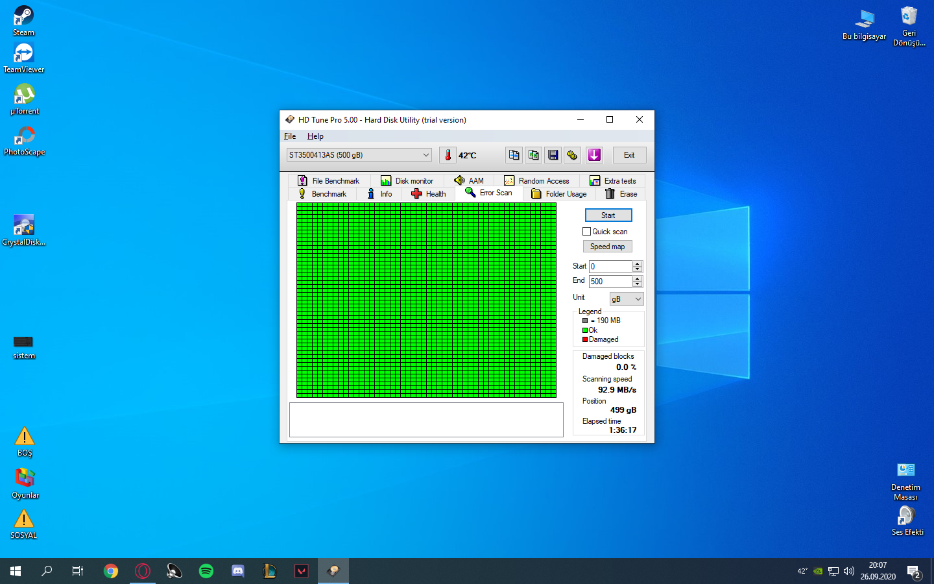Click the green Ok legend swatch
934x584 pixels.
click(x=585, y=330)
